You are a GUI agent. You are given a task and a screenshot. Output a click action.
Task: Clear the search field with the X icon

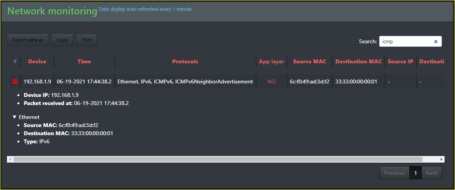point(436,41)
